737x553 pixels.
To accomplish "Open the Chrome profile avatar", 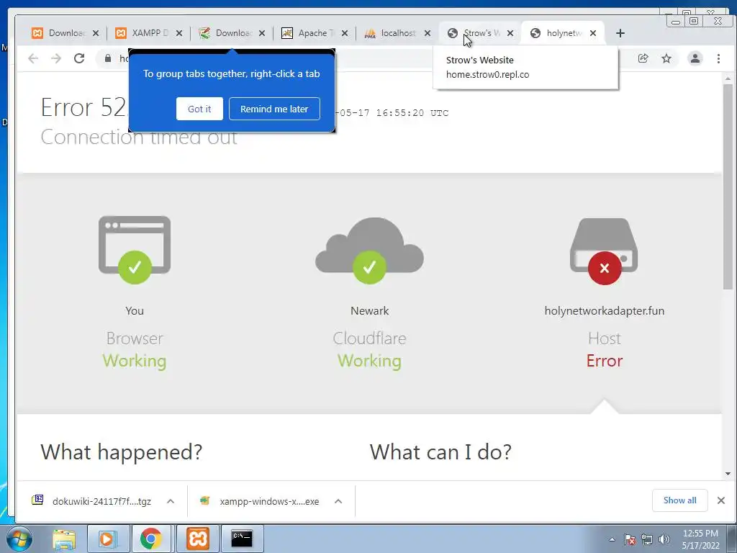I will 695,58.
